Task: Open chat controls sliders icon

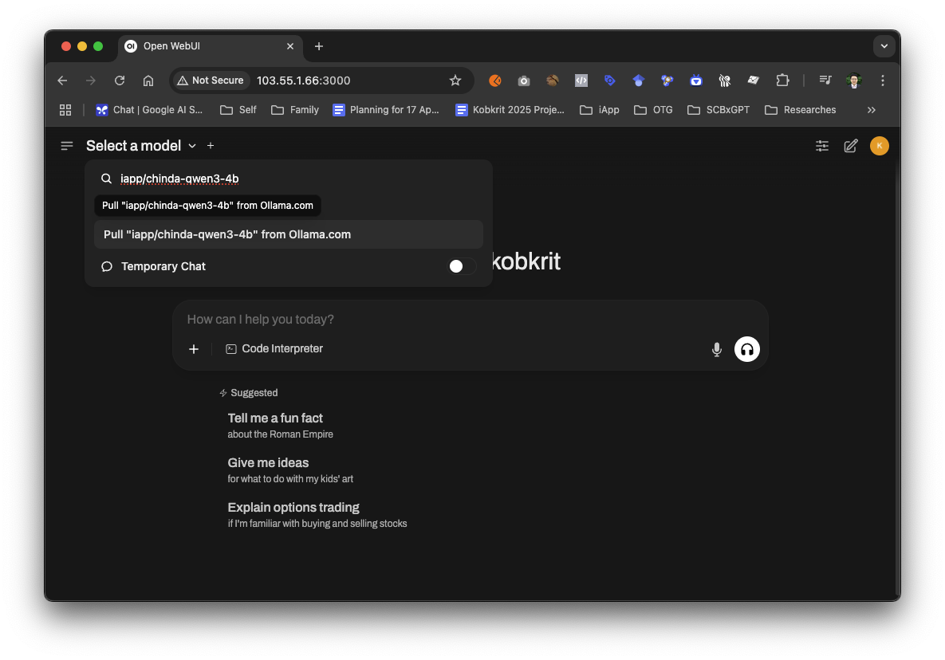Action: coord(822,146)
